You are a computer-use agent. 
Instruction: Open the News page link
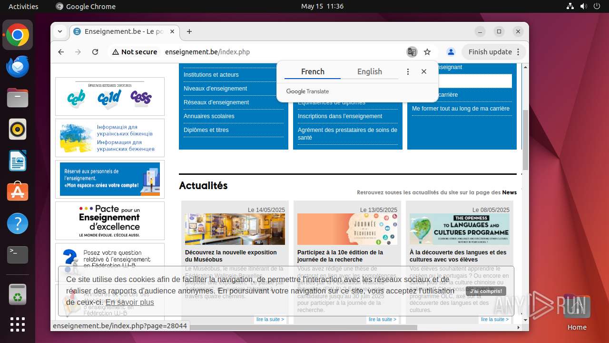[x=509, y=192]
